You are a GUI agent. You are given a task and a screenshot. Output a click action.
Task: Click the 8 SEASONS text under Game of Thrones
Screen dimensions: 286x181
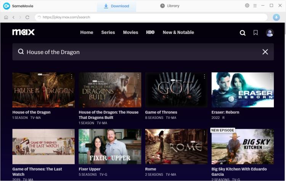154,118
